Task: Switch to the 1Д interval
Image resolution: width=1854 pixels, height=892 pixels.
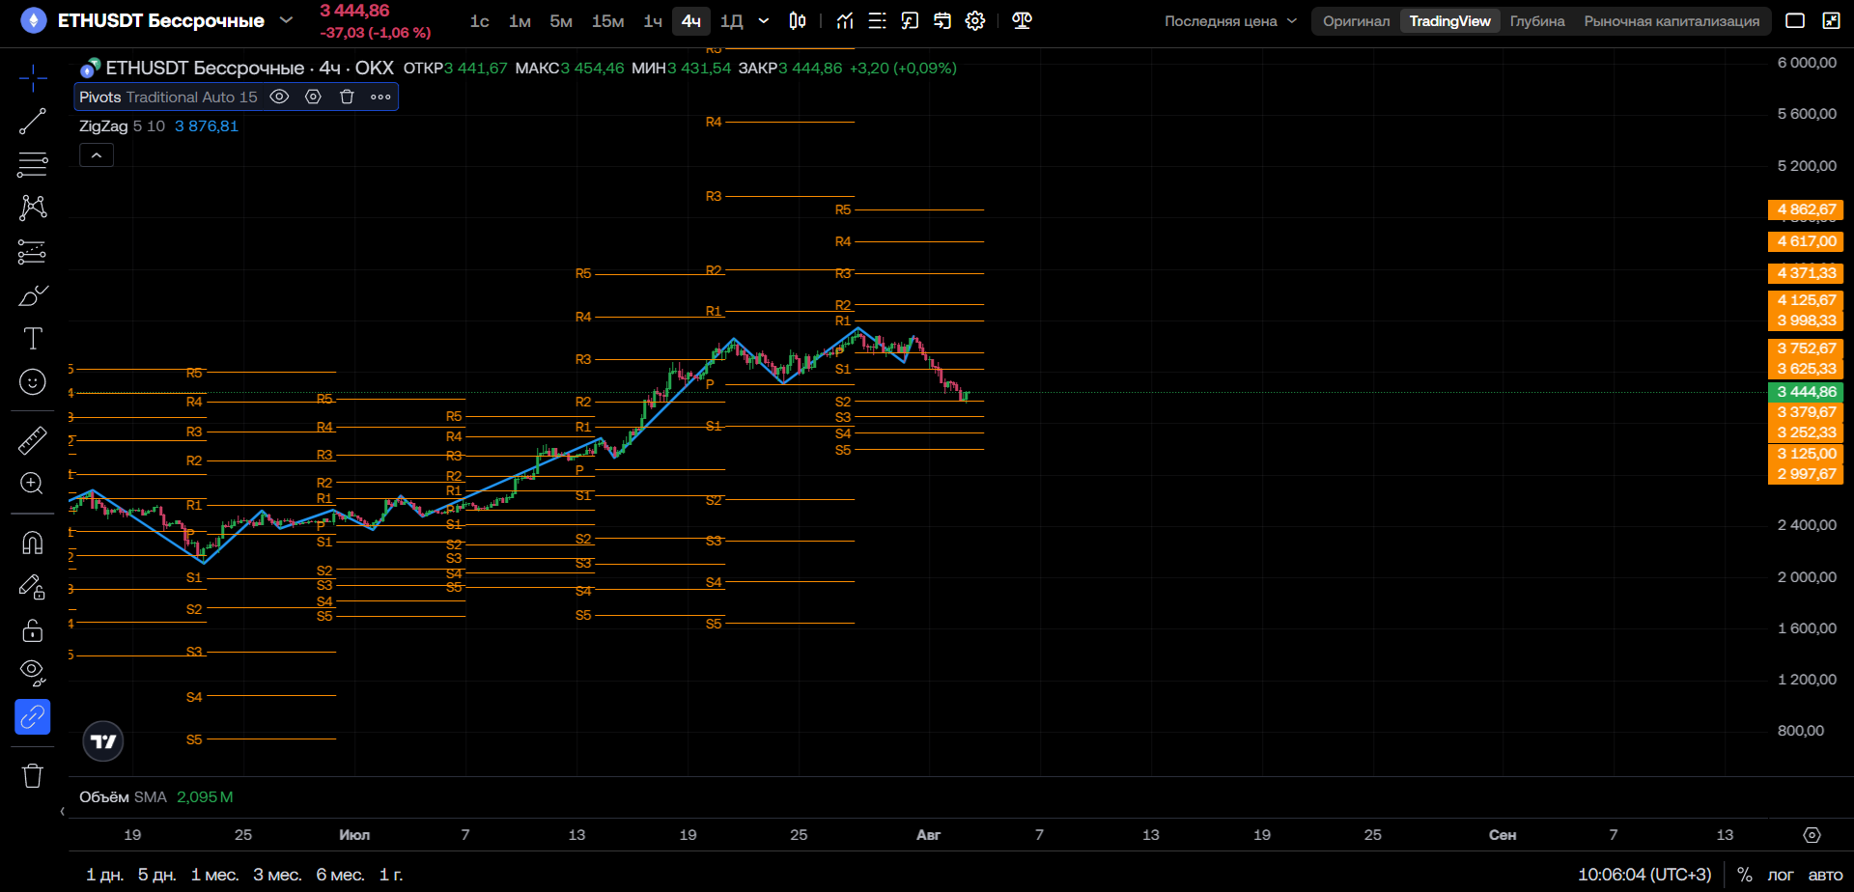Action: coord(732,21)
